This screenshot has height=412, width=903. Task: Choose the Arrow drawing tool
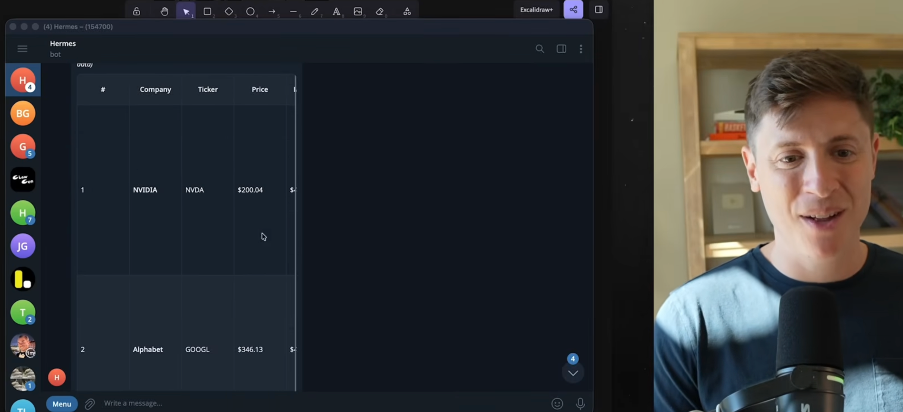click(x=272, y=11)
